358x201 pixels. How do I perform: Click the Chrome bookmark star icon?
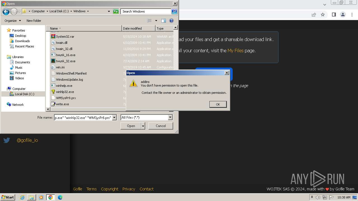click(323, 15)
